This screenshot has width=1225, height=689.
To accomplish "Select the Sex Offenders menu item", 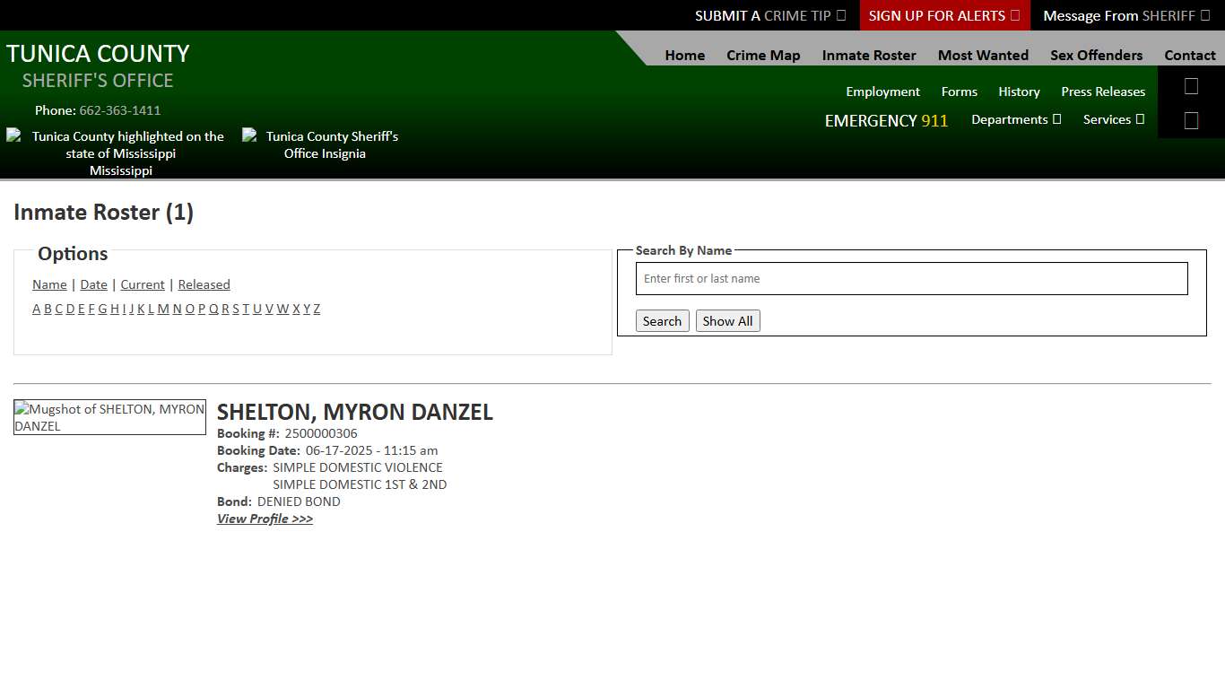I will pyautogui.click(x=1096, y=55).
